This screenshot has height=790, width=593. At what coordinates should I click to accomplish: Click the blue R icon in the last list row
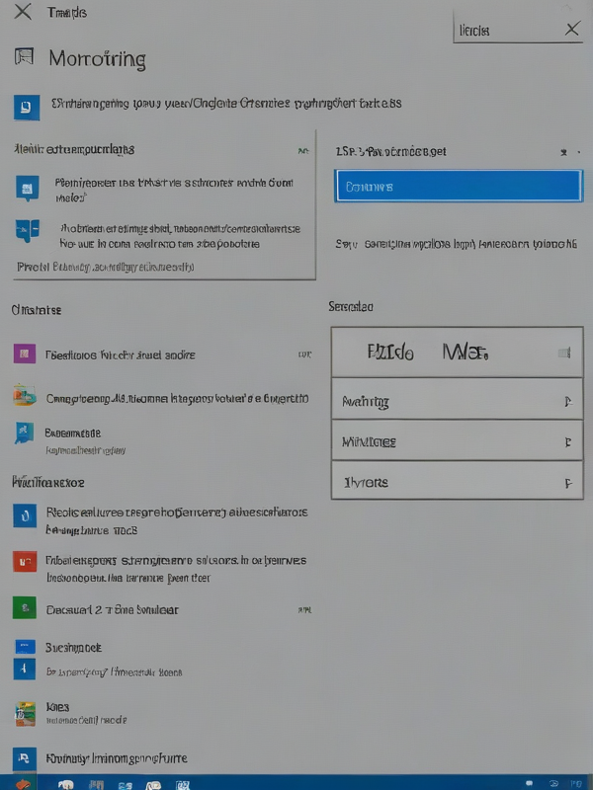coord(24,758)
